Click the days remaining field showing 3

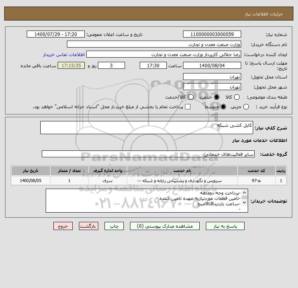pos(111,65)
